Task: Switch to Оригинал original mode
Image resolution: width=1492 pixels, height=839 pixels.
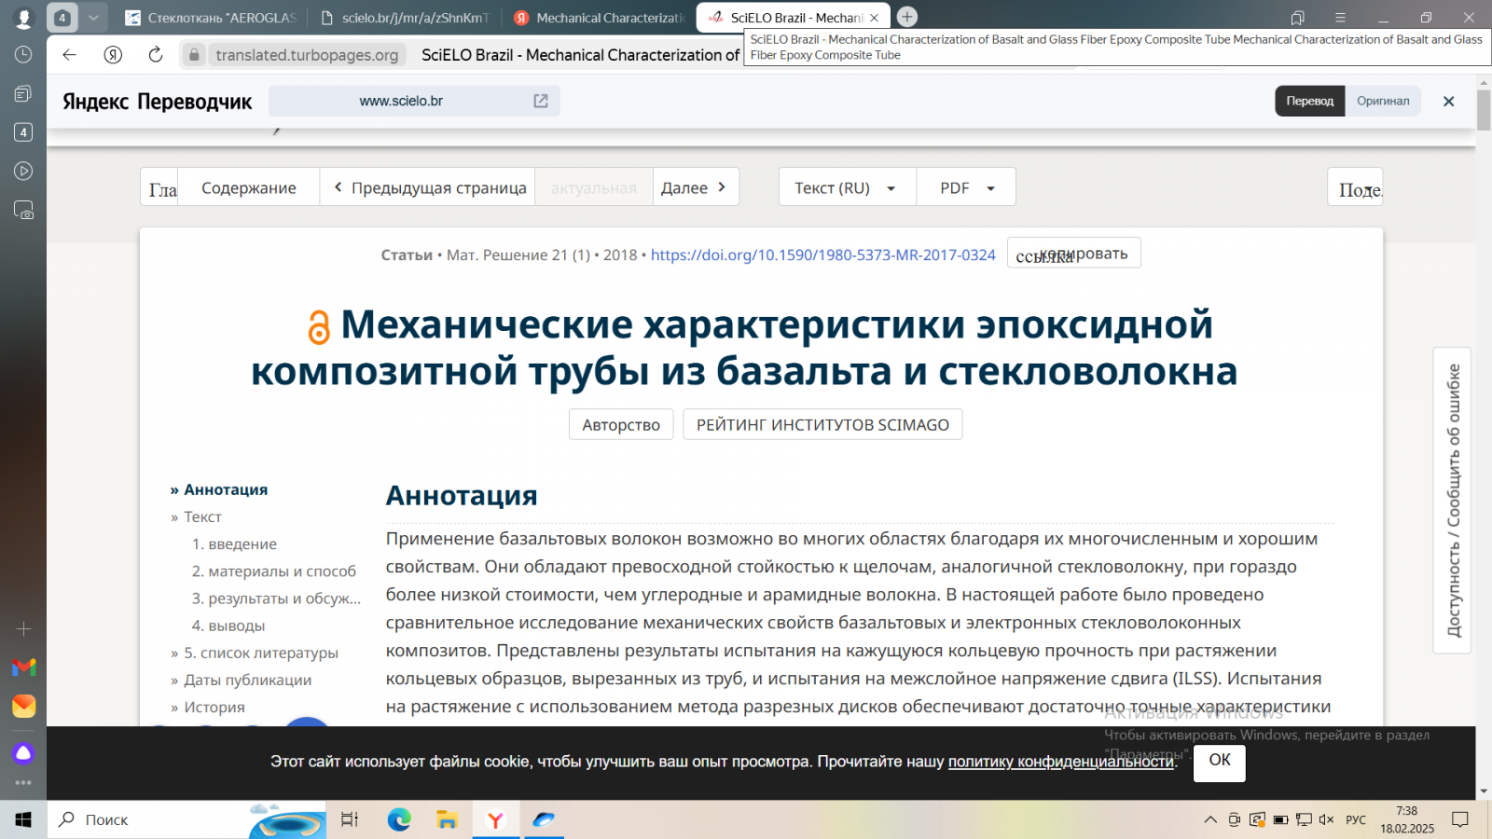Action: [1383, 101]
